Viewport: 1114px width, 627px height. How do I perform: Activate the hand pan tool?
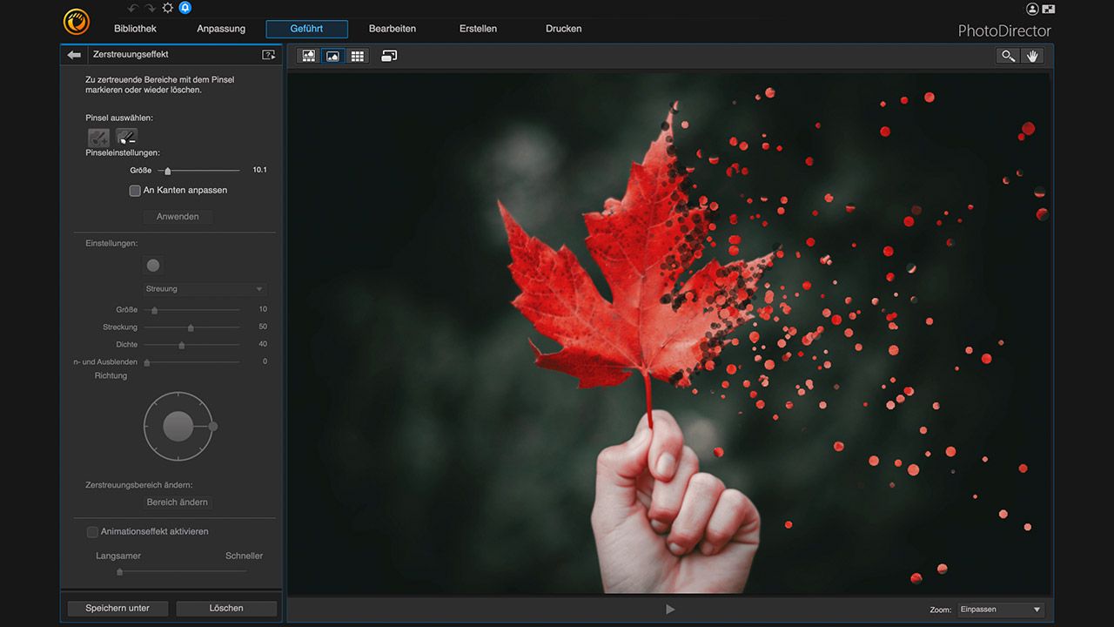click(x=1032, y=56)
